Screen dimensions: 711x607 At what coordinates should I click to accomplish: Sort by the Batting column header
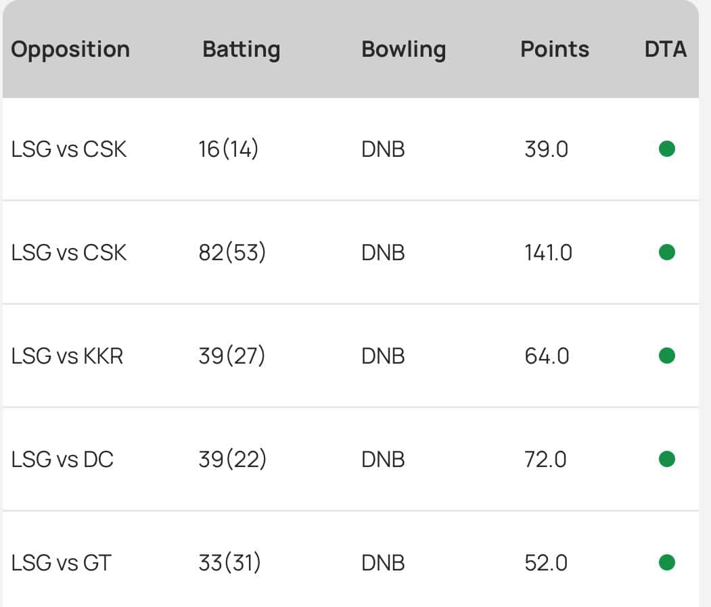pos(241,49)
